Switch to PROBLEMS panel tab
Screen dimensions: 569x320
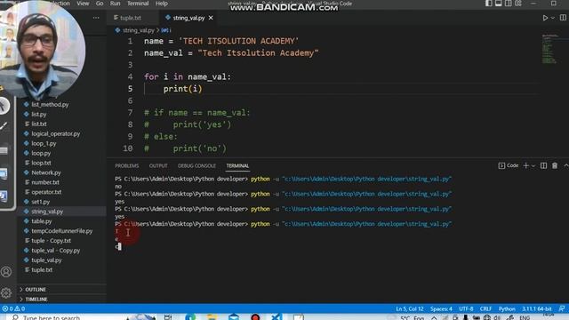pyautogui.click(x=126, y=166)
